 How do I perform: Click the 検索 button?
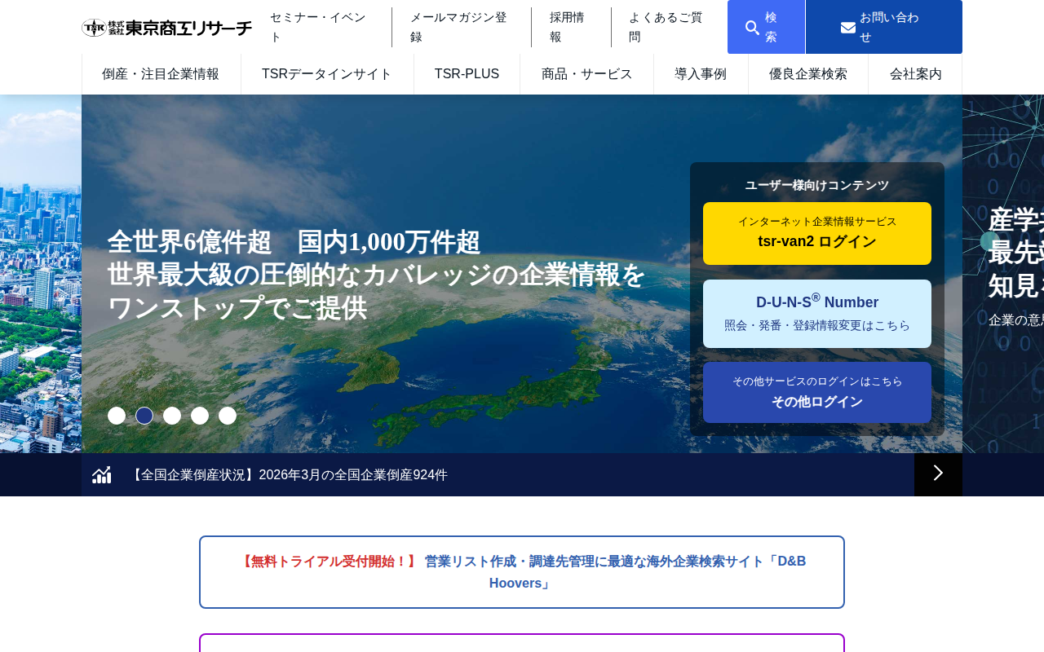[766, 27]
